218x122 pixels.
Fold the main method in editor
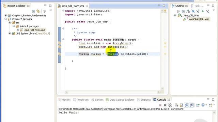[63, 39]
